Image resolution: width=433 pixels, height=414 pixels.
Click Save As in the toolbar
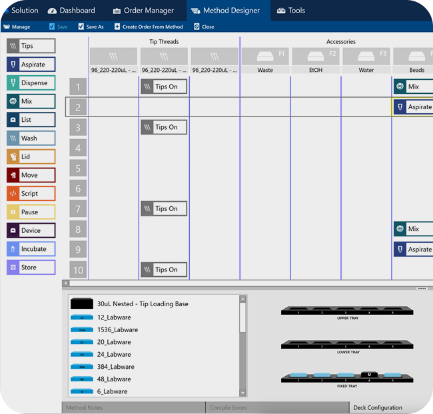(x=91, y=27)
